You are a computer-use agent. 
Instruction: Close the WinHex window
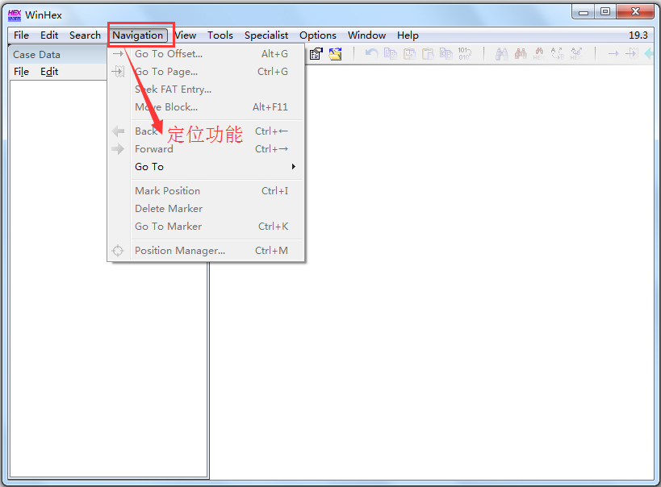(635, 12)
